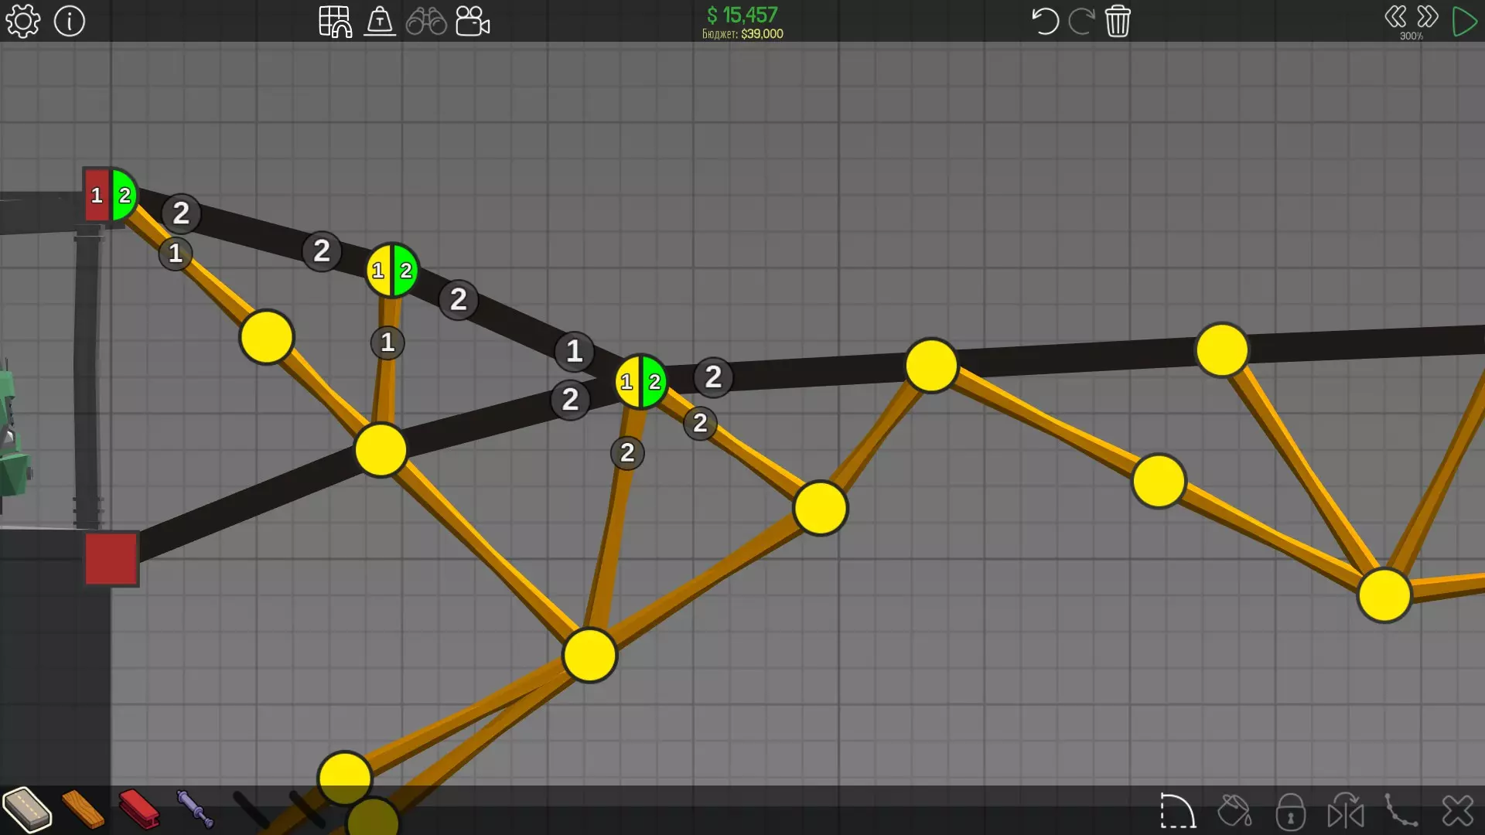Delete bridge with trash can
This screenshot has width=1485, height=835.
click(1118, 21)
